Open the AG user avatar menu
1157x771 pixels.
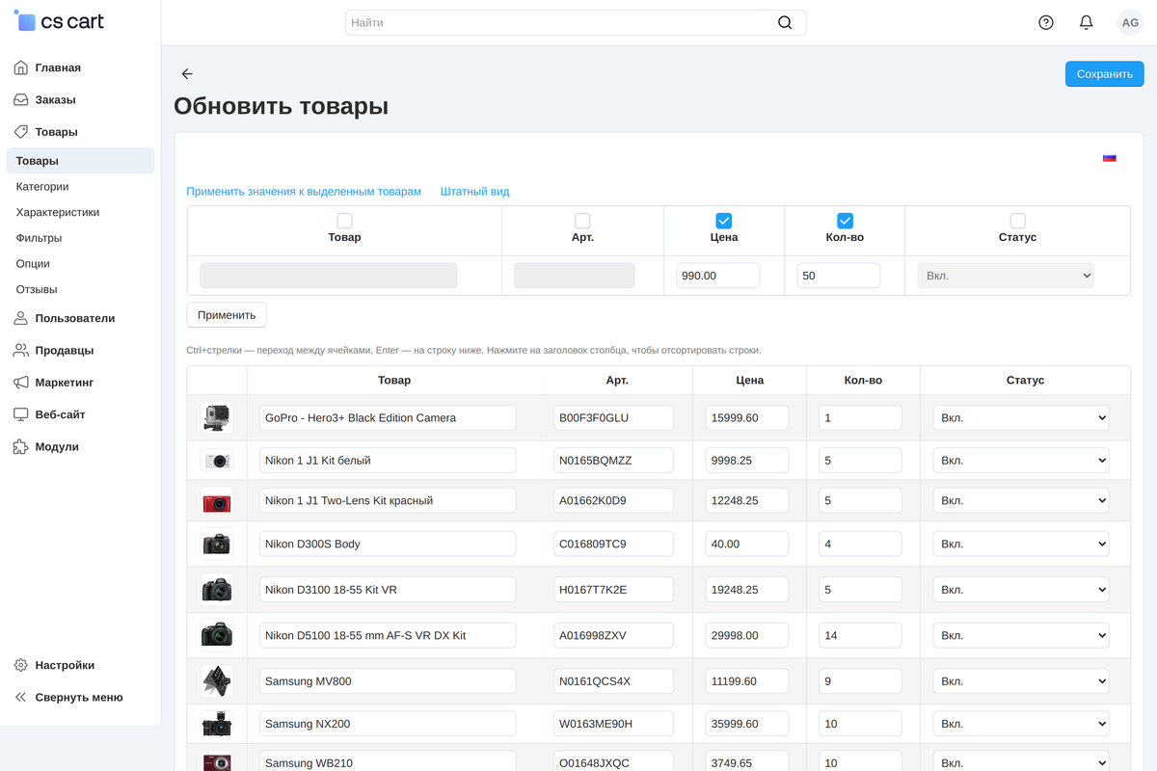tap(1130, 22)
